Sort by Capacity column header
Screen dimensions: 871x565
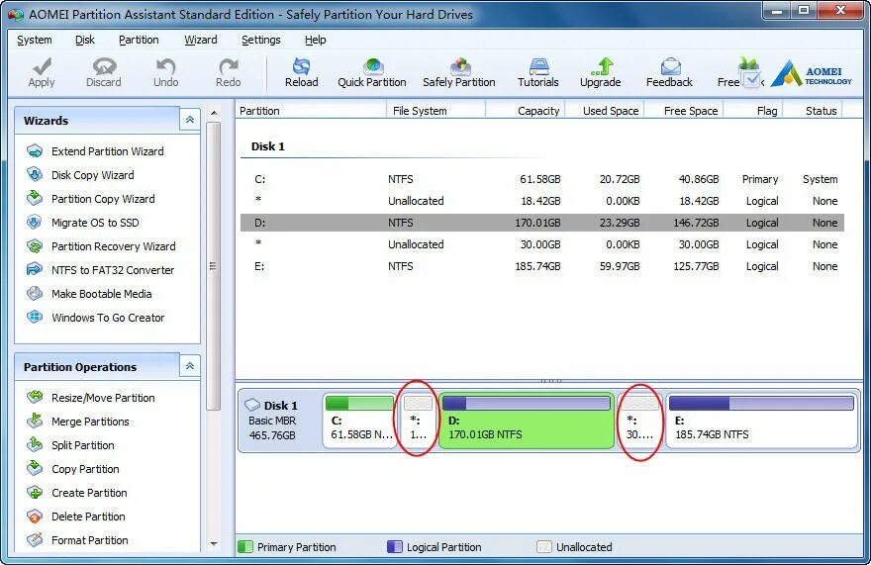tap(526, 111)
